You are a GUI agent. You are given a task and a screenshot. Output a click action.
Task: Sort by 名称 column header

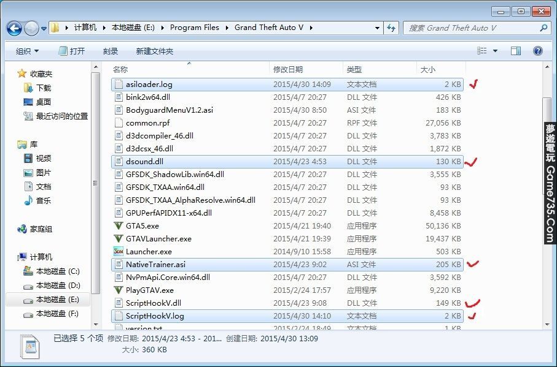[190, 69]
